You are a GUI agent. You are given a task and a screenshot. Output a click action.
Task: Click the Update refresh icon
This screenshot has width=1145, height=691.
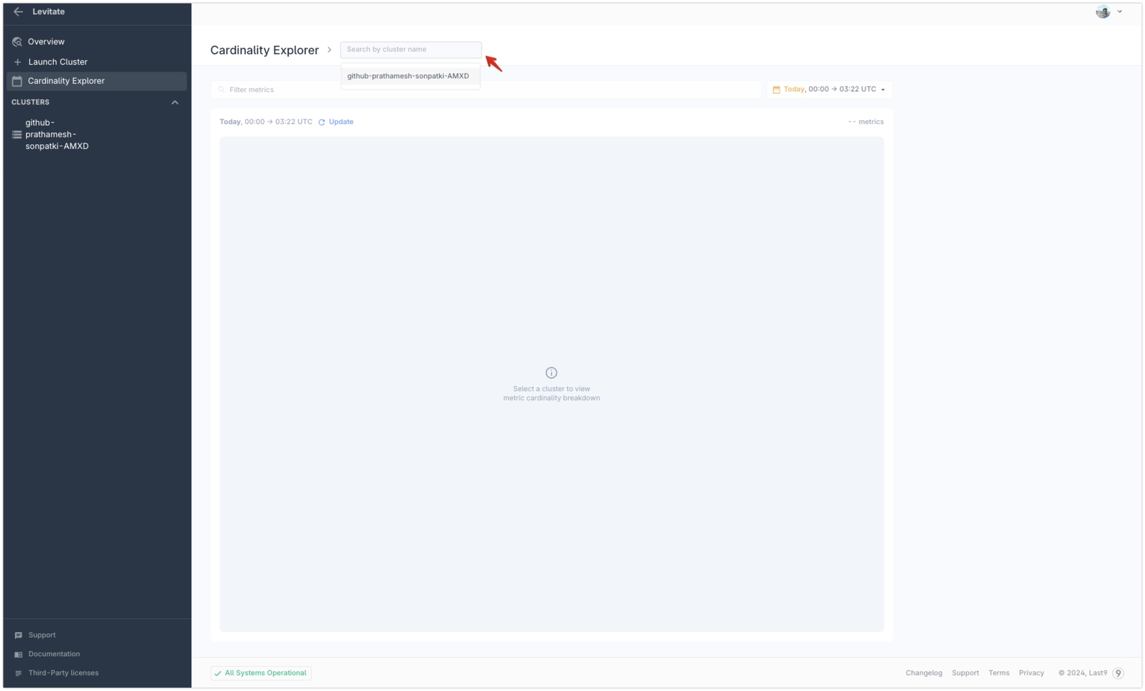(x=322, y=122)
